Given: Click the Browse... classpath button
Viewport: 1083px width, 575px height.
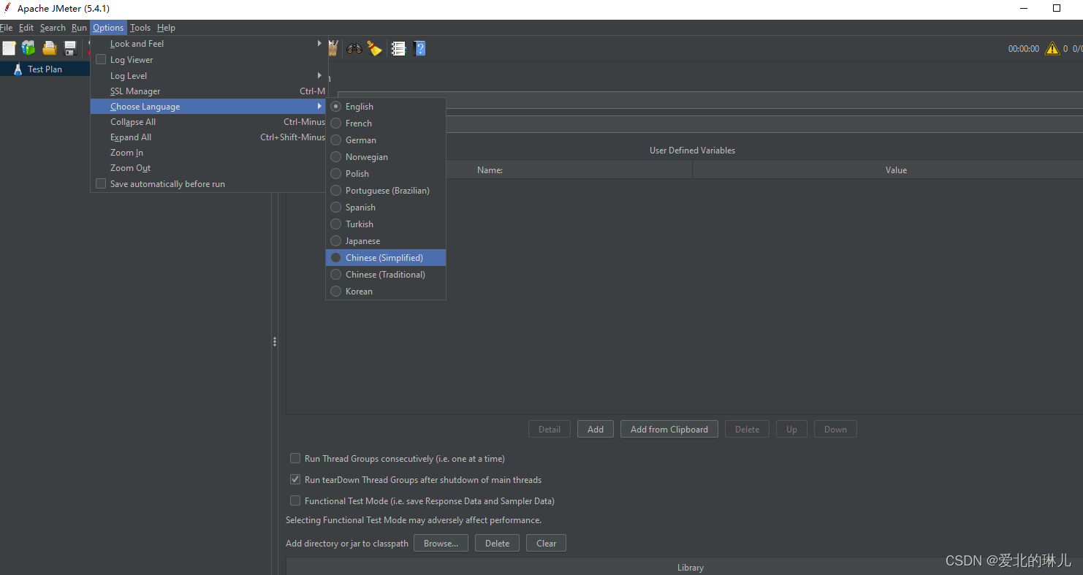Looking at the screenshot, I should click(441, 543).
